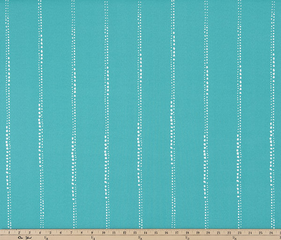This screenshot has width=281, height=240.
Task: Click the 18 inch number on the ruler
Action: tap(188, 232)
